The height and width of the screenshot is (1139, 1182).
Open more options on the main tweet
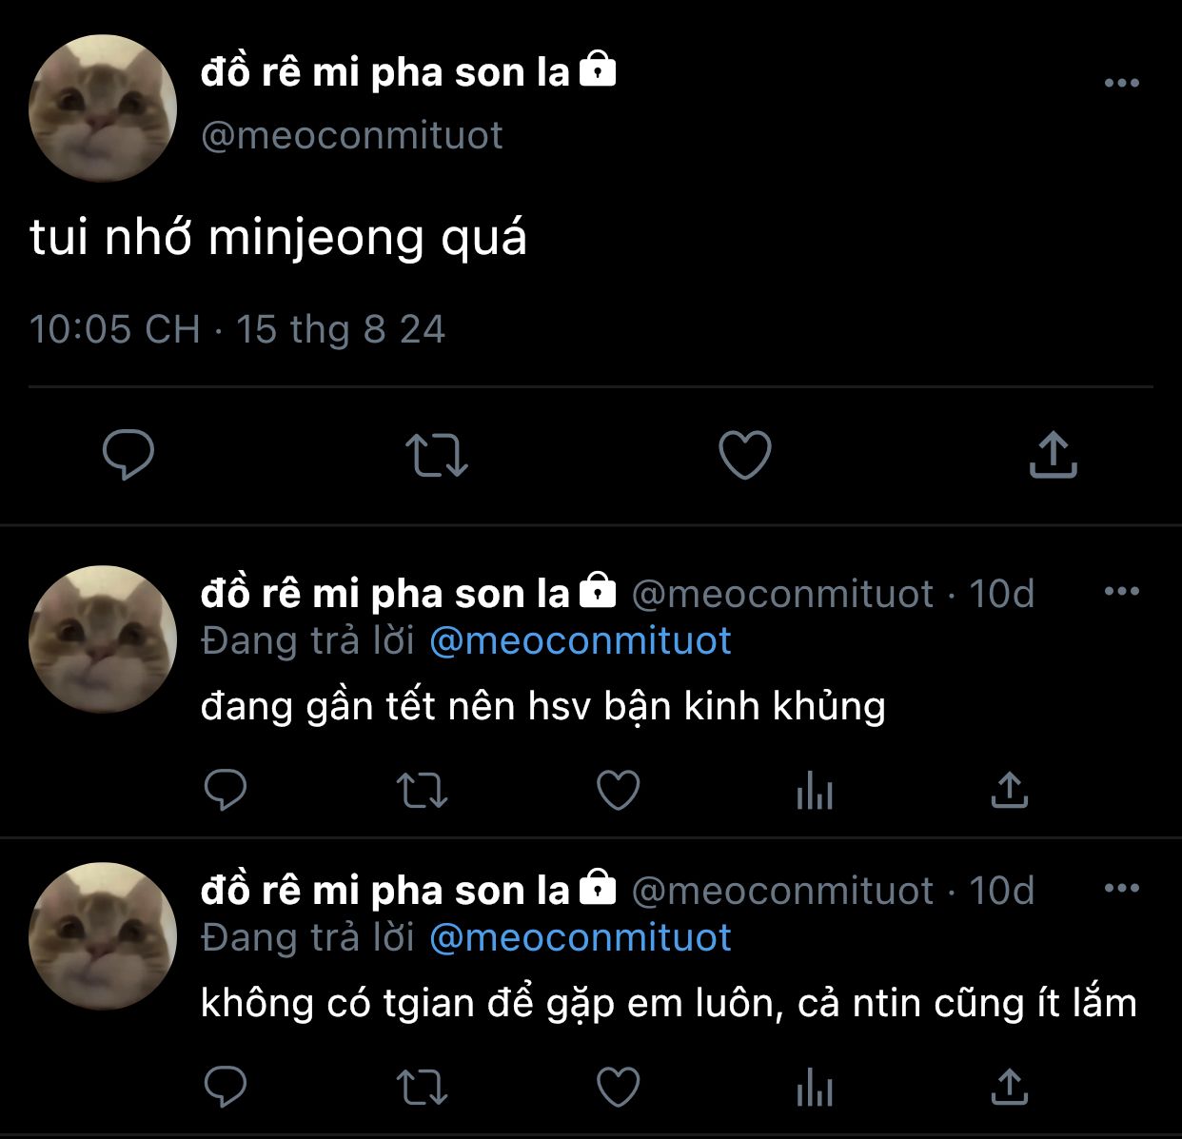coord(1122,83)
